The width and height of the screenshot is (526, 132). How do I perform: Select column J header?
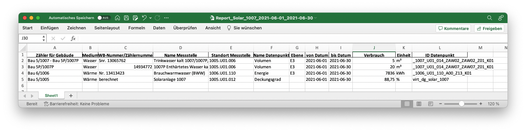point(374,48)
